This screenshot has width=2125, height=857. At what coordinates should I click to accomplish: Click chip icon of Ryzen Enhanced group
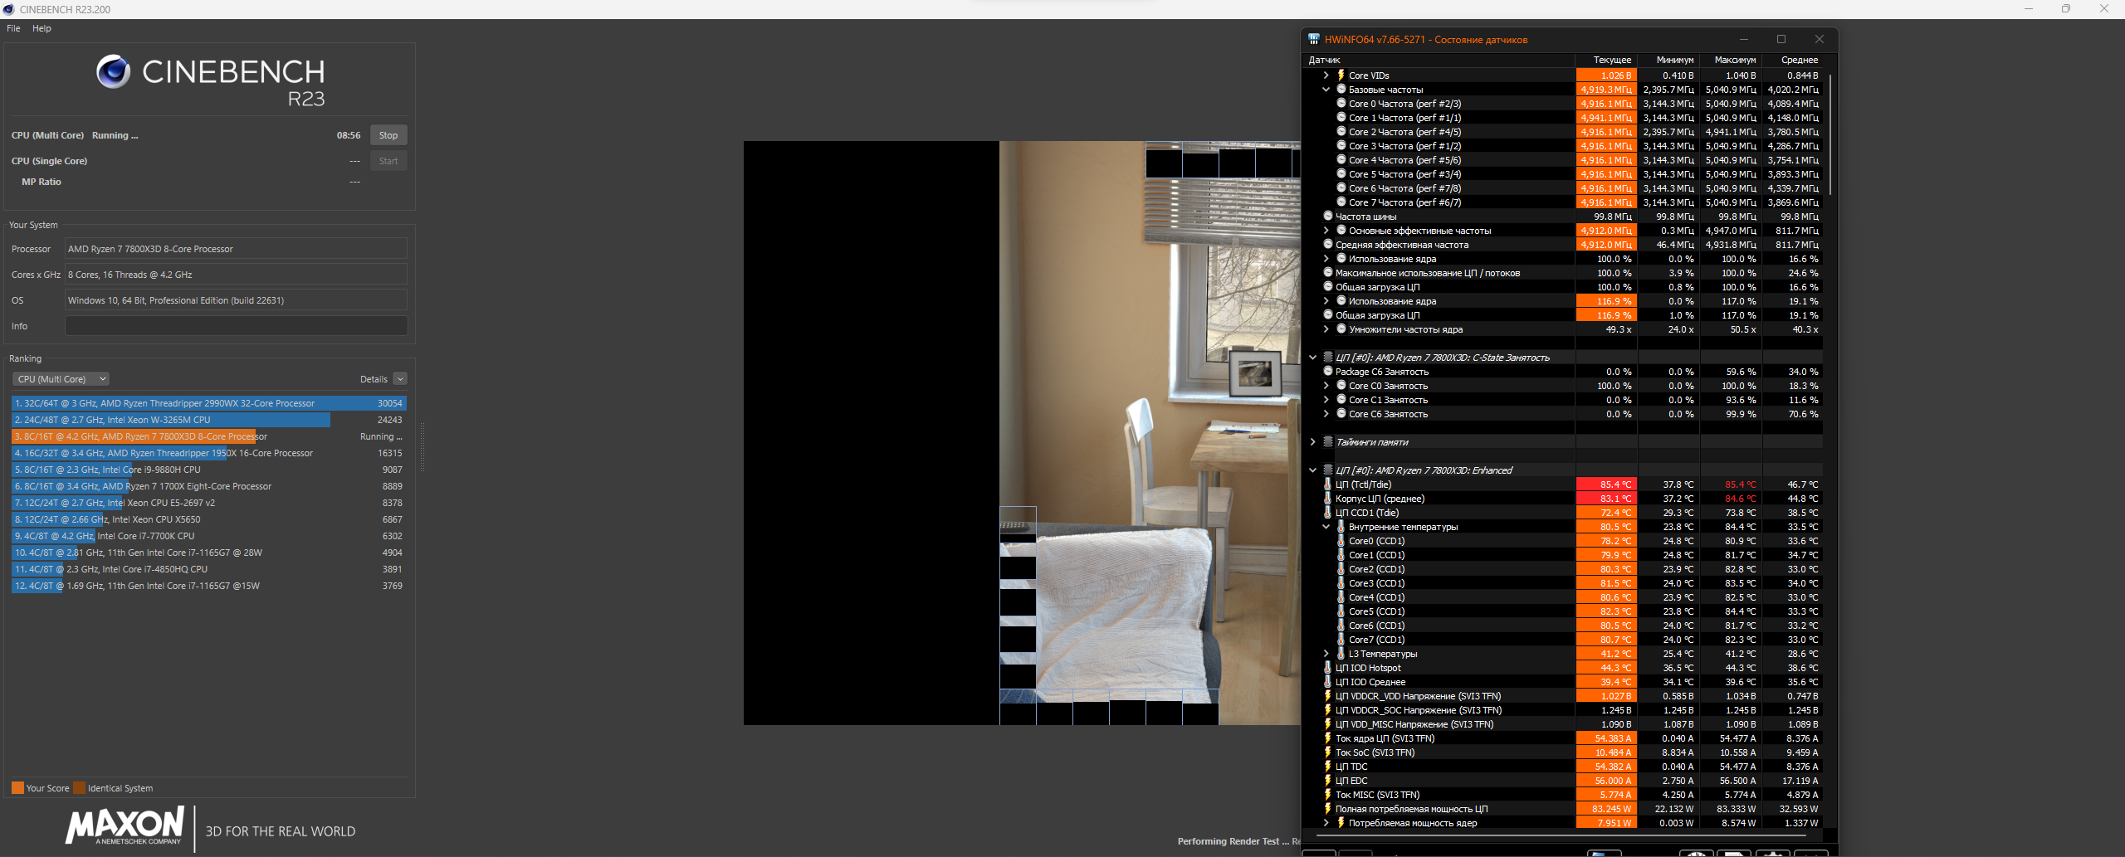tap(1328, 470)
